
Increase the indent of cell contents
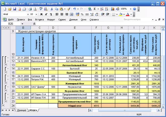click(x=108, y=14)
